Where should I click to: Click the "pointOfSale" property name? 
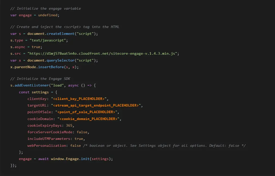tap(39, 112)
